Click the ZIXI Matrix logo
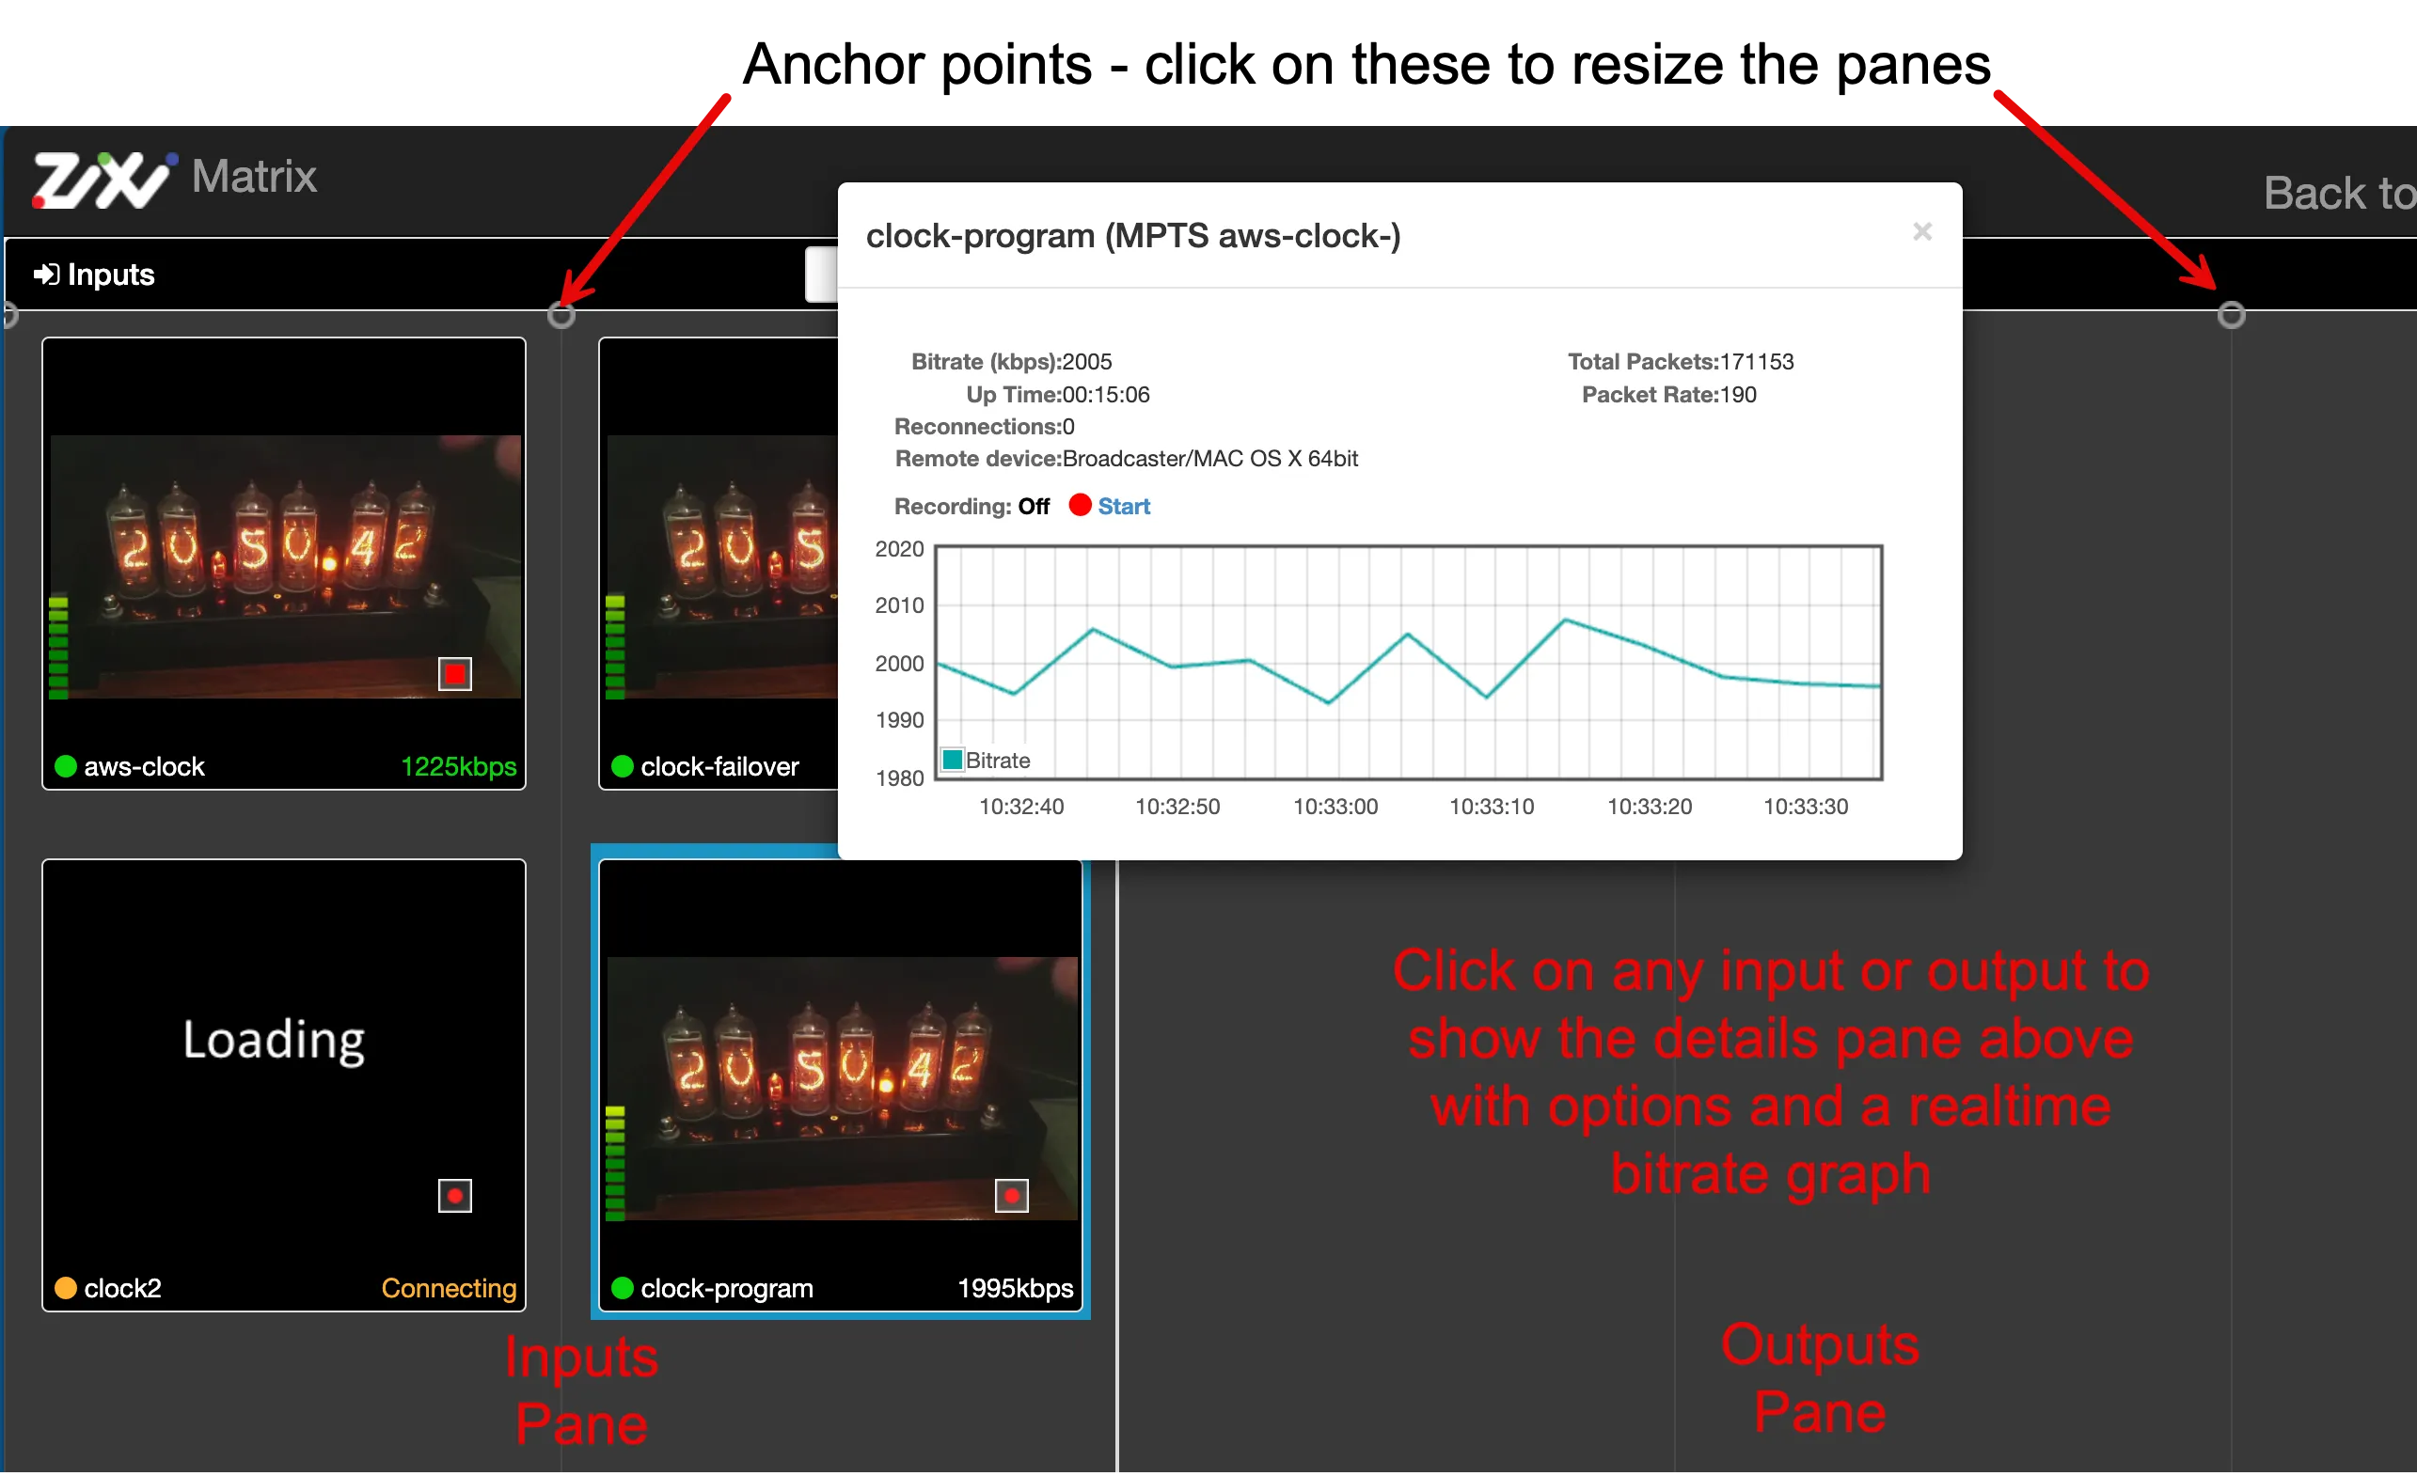The image size is (2417, 1476). tap(175, 178)
